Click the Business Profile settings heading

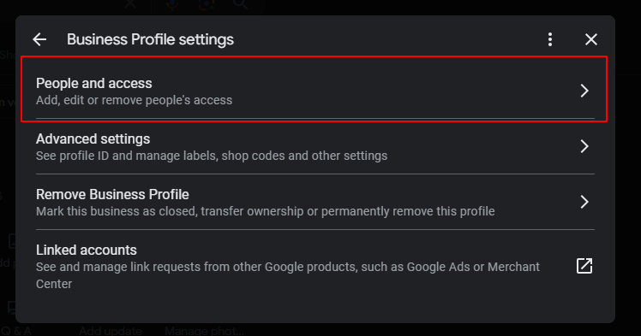pos(151,39)
